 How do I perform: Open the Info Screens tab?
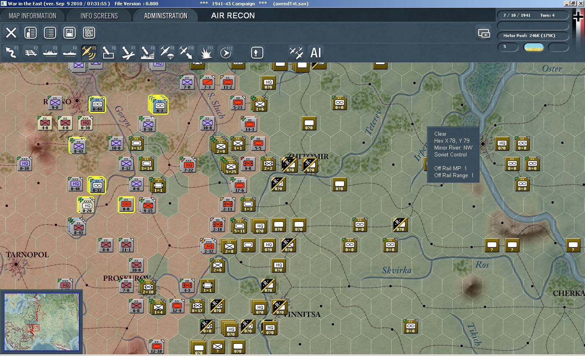(x=99, y=16)
